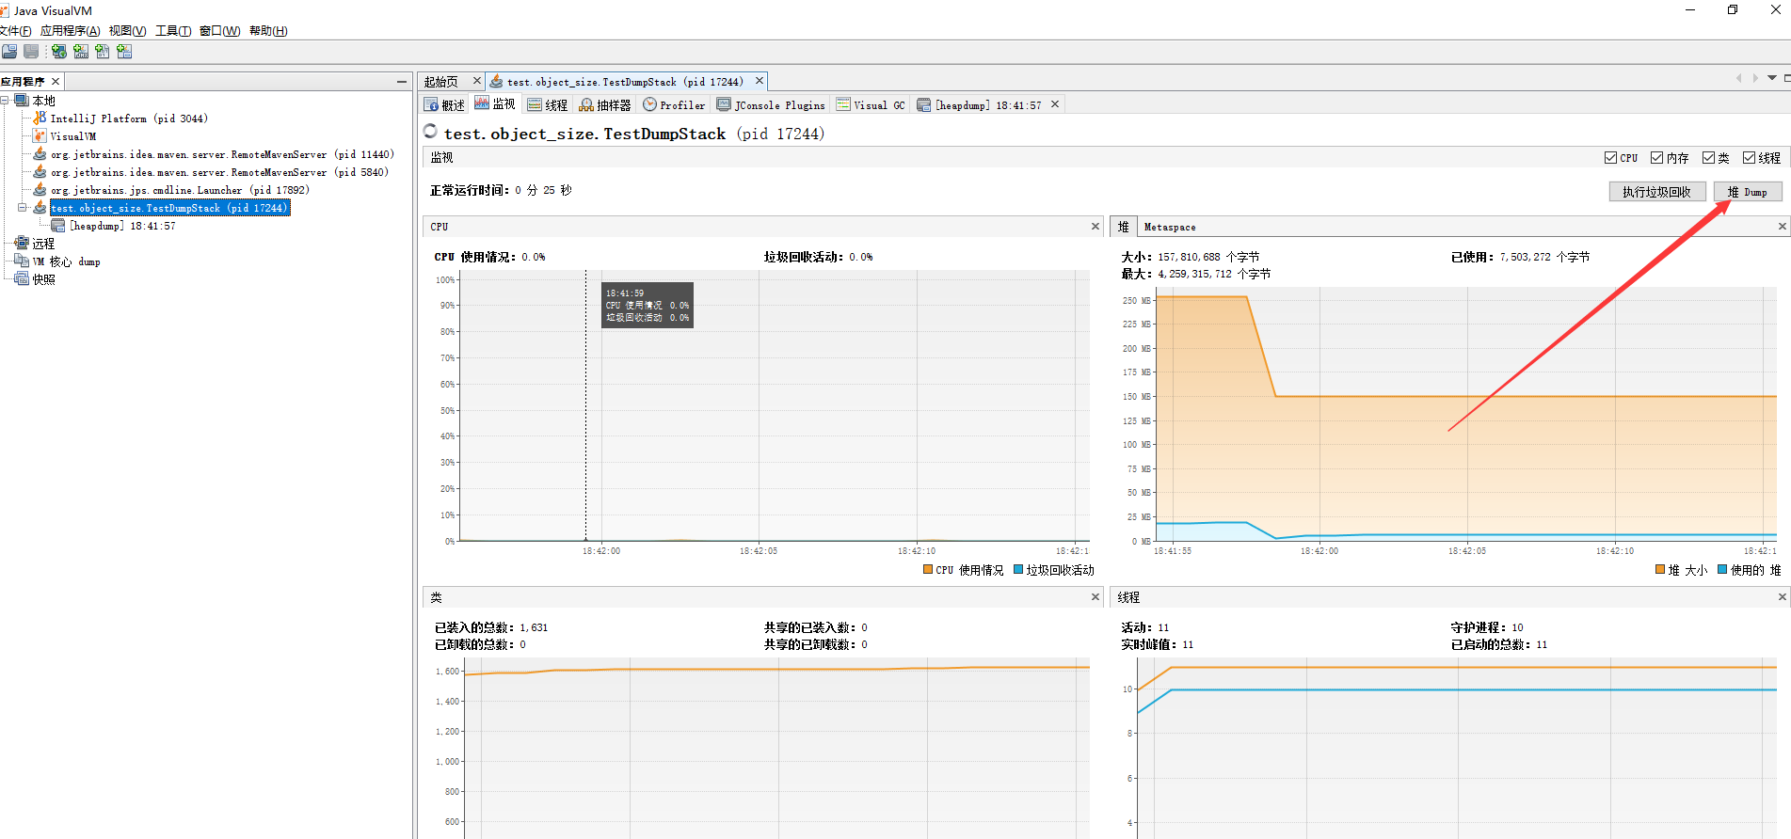This screenshot has width=1791, height=839.
Task: Click the snapshots (快照) node icon
Action: coord(22,279)
